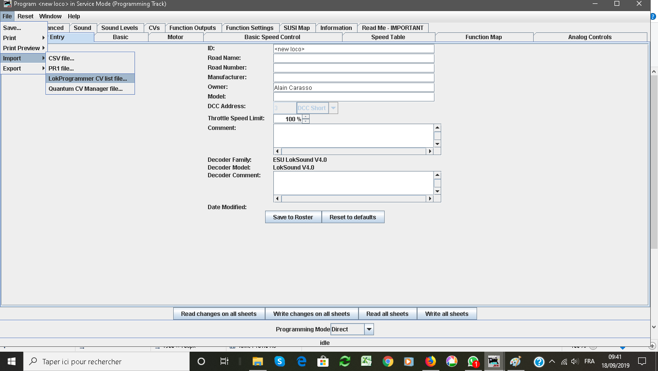Open File Explorer from the taskbar

tap(257, 361)
